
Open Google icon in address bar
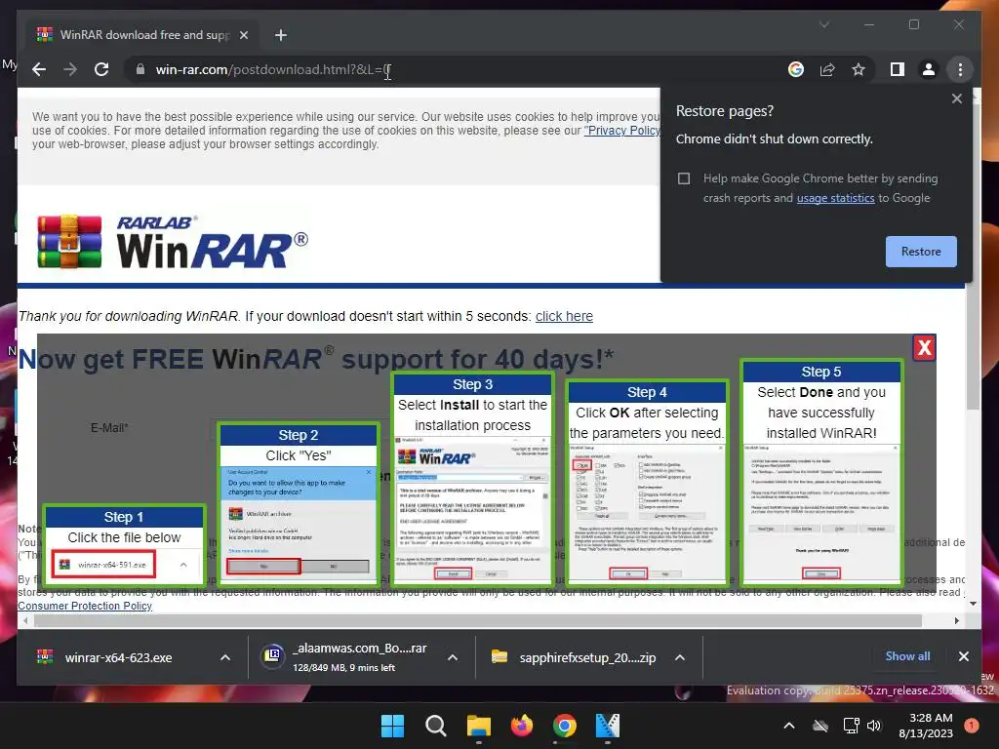tap(796, 69)
